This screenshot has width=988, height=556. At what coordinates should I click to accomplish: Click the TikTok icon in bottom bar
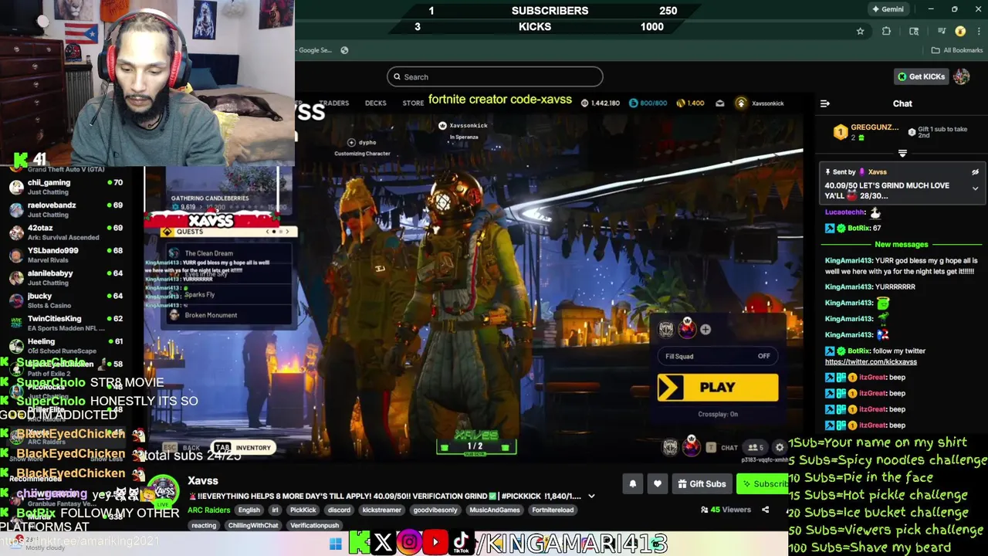[461, 543]
